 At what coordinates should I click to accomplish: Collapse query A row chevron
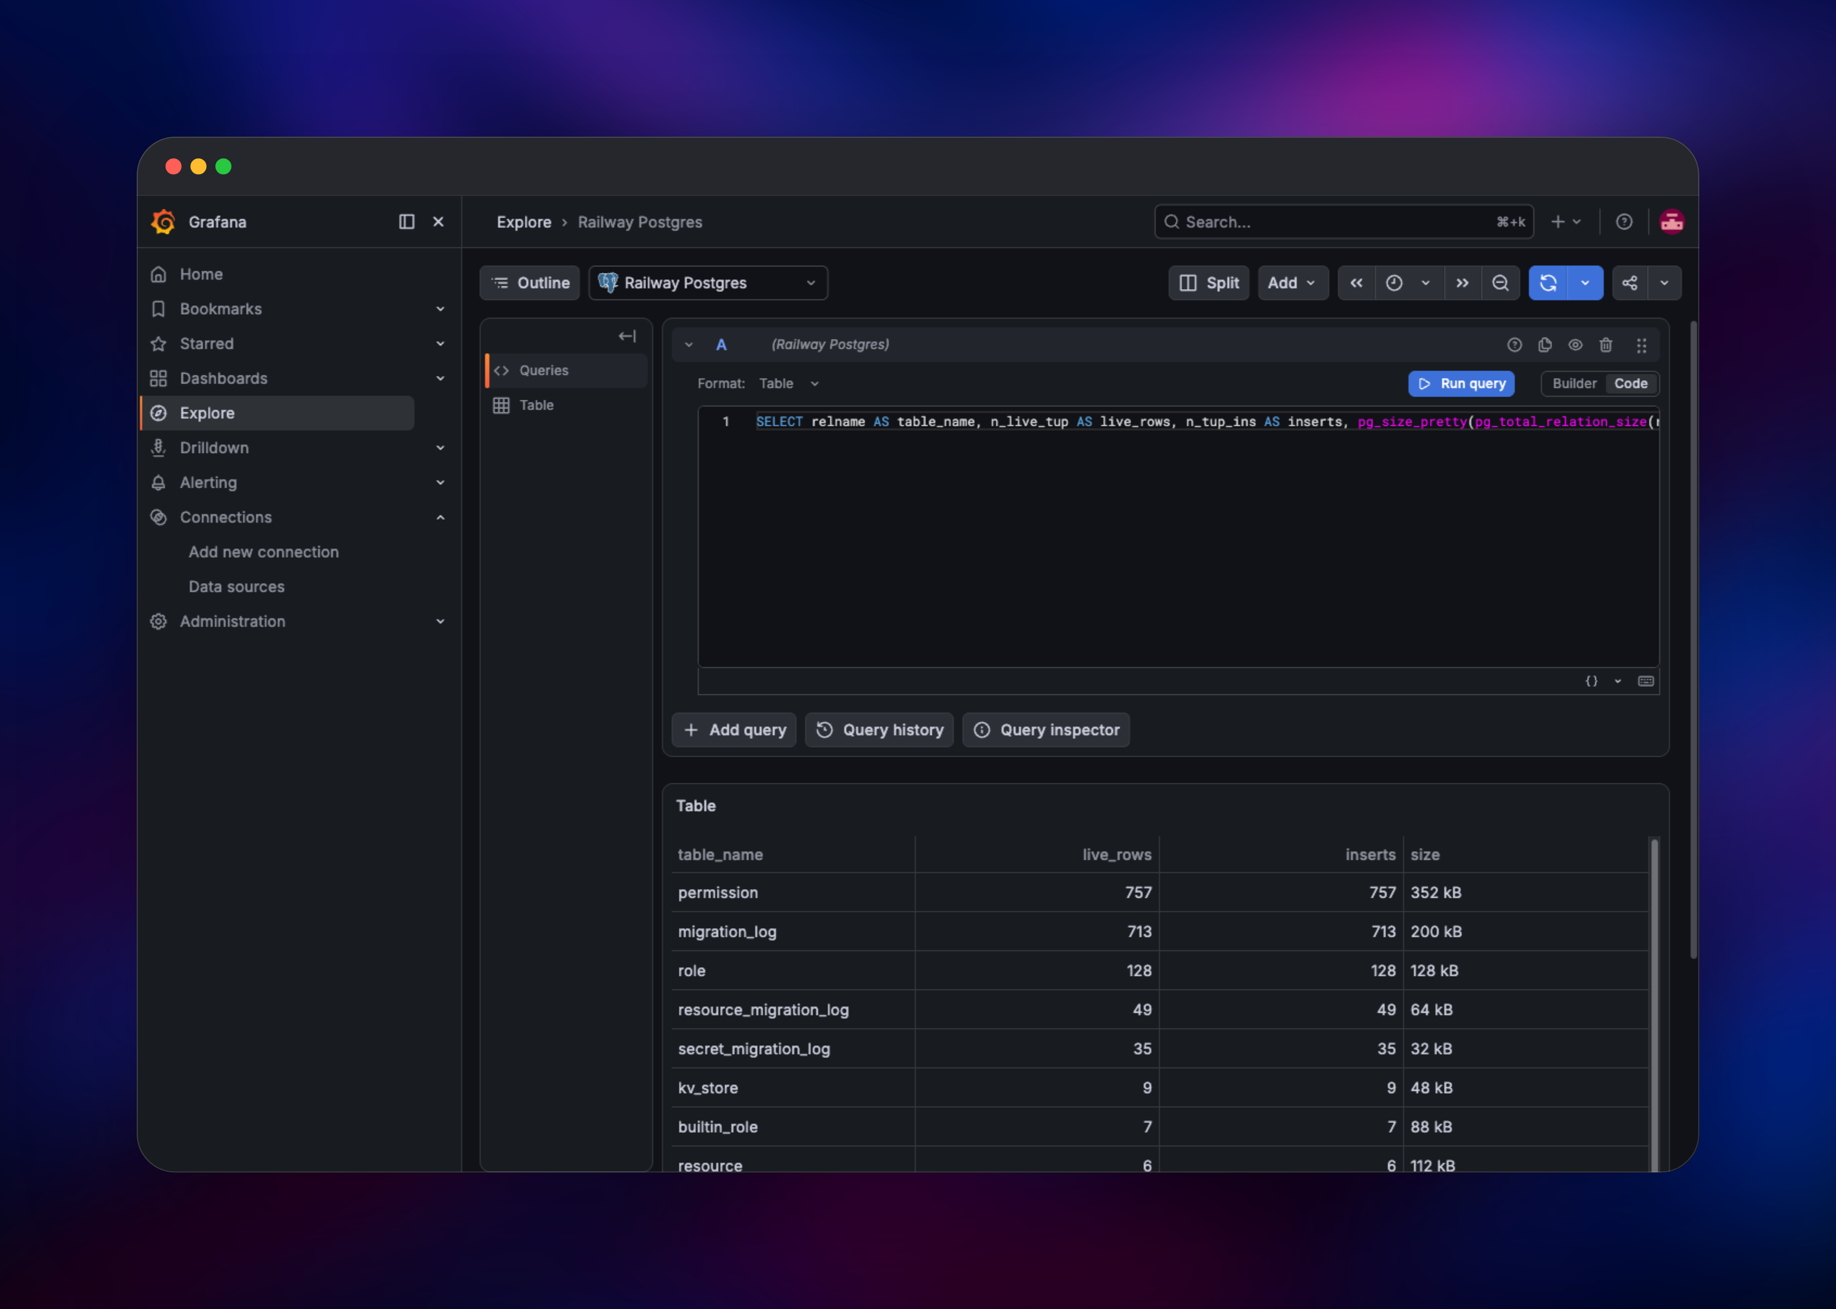689,344
